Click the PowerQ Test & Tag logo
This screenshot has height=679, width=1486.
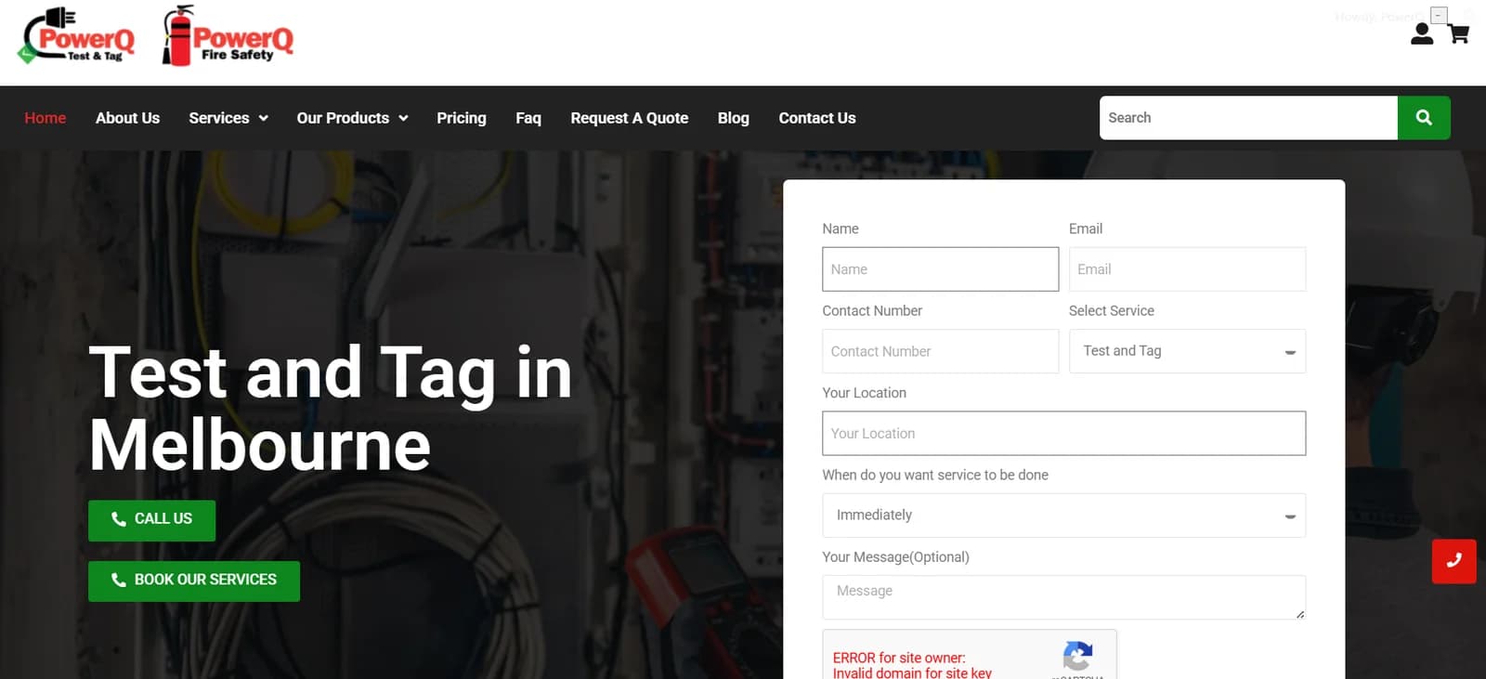(x=78, y=36)
